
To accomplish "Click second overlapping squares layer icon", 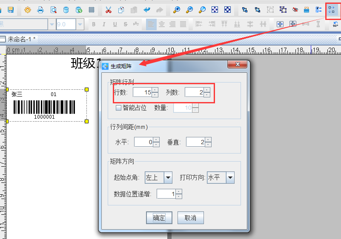I will pyautogui.click(x=258, y=10).
